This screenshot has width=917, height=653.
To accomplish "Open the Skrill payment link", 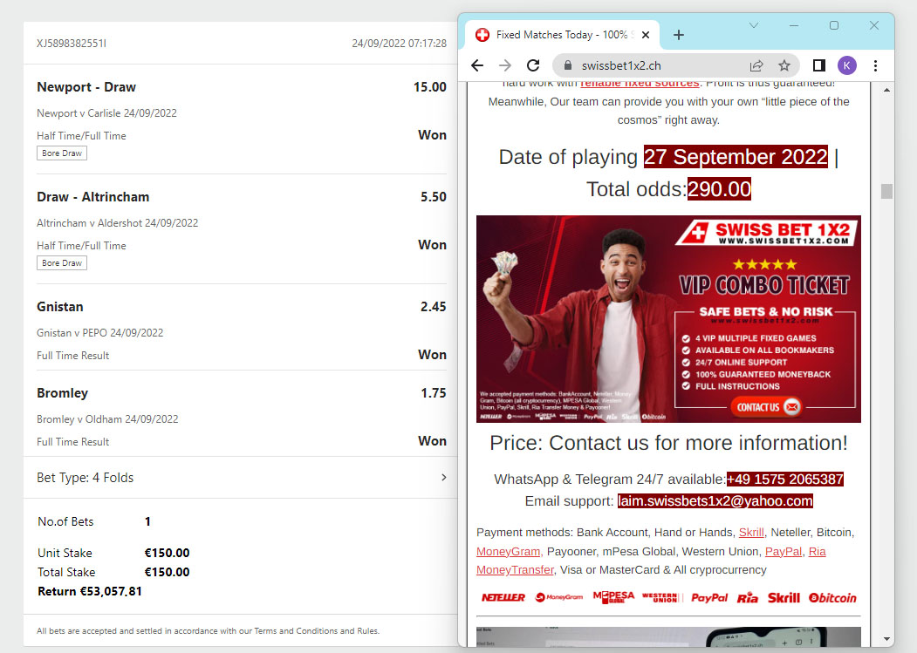I will (x=751, y=533).
